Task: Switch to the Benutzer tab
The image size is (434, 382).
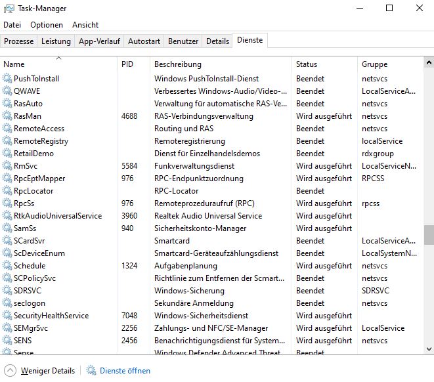Action: pyautogui.click(x=183, y=41)
